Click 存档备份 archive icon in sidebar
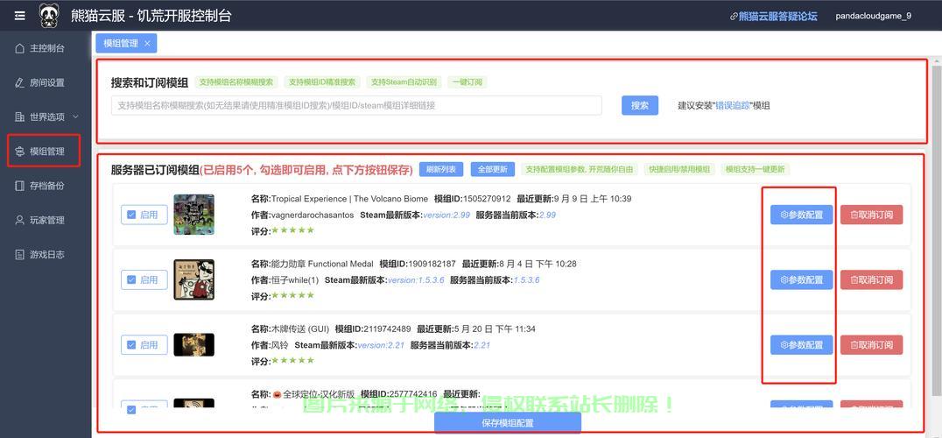This screenshot has height=438, width=942. [x=20, y=186]
